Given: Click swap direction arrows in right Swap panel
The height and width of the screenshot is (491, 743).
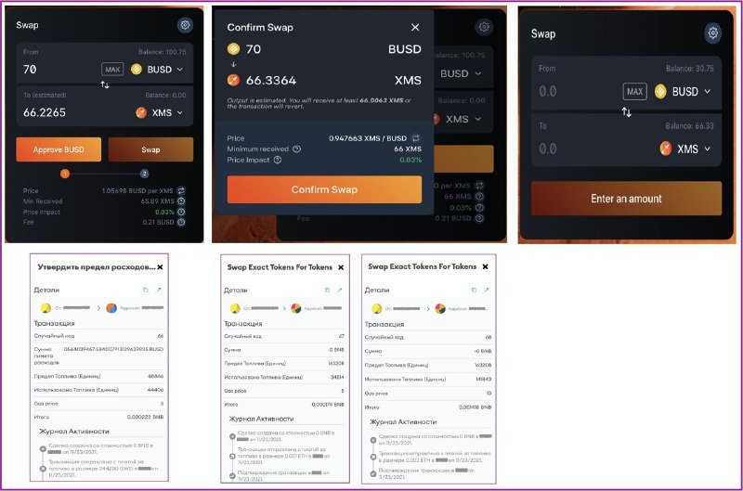Looking at the screenshot, I should pyautogui.click(x=626, y=111).
